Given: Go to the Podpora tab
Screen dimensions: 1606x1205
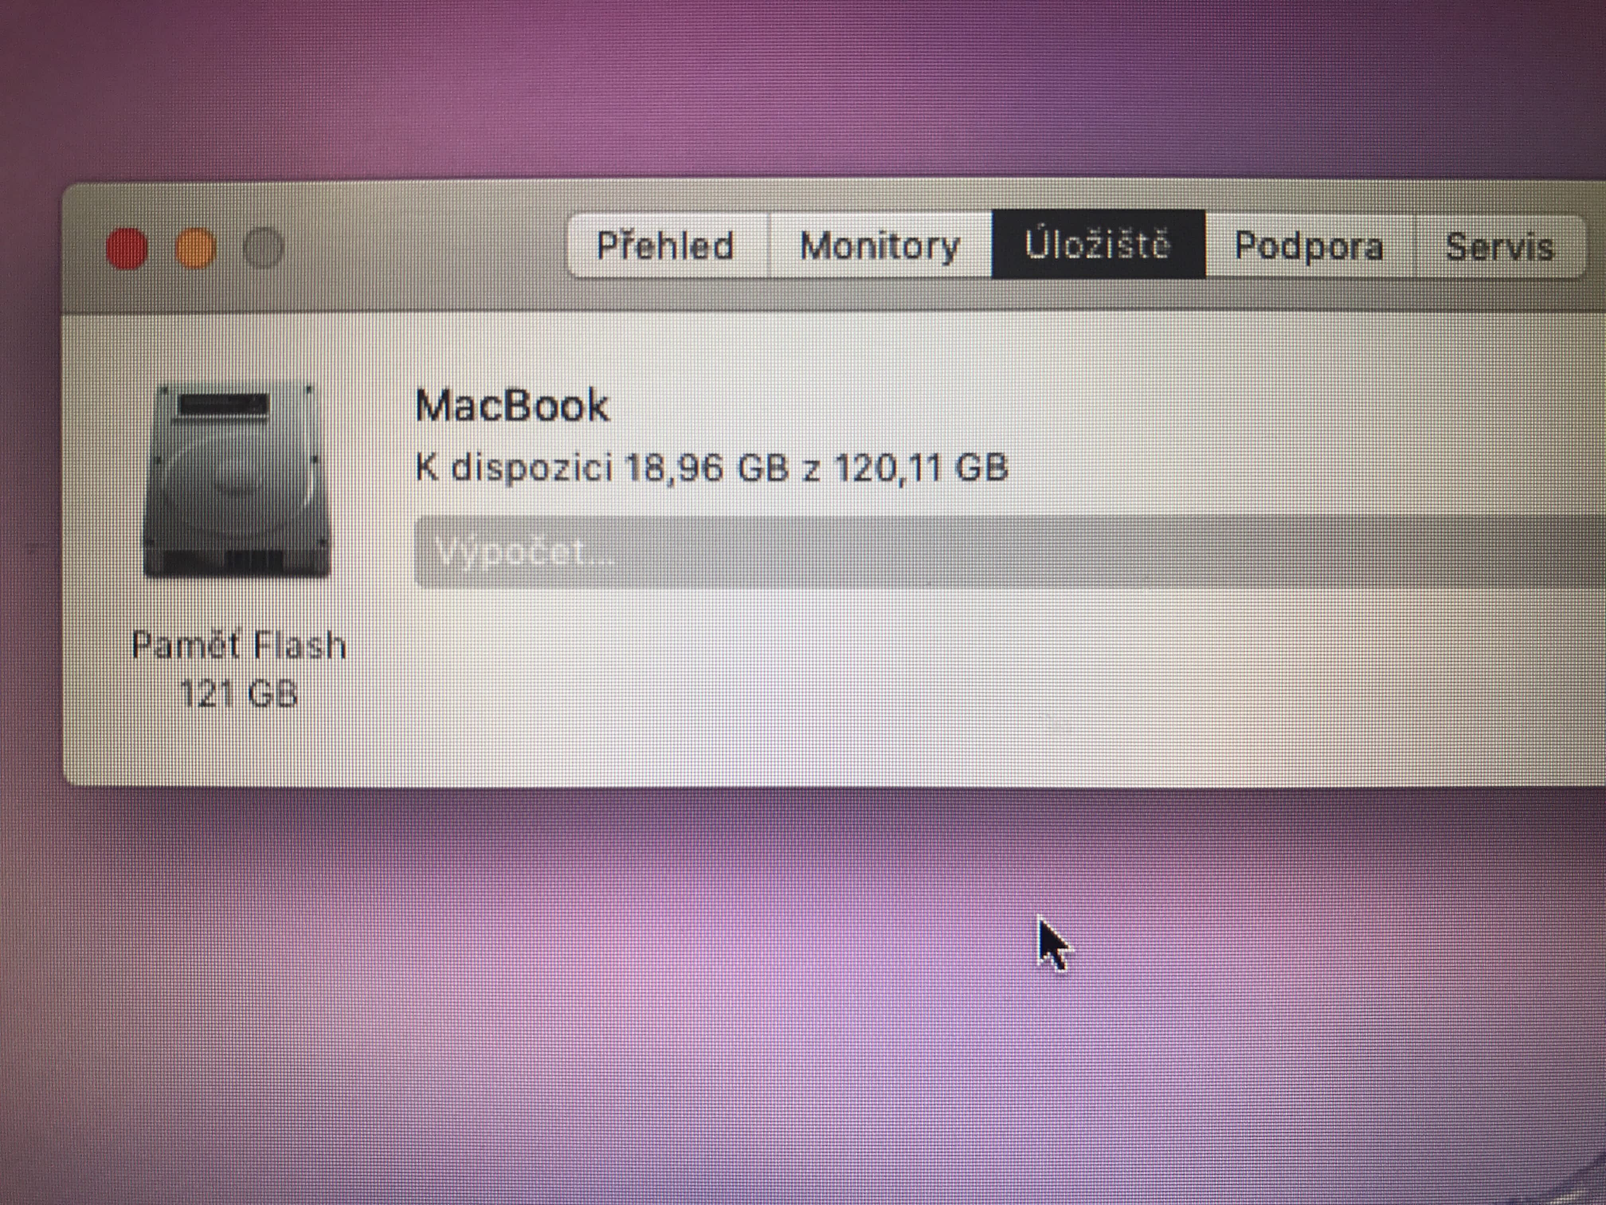Looking at the screenshot, I should pos(1310,246).
